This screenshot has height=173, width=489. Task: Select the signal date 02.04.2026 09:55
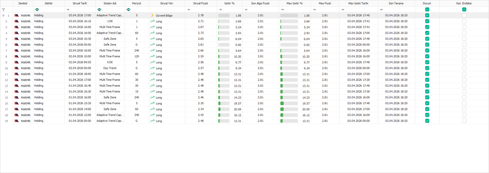[x=80, y=62]
